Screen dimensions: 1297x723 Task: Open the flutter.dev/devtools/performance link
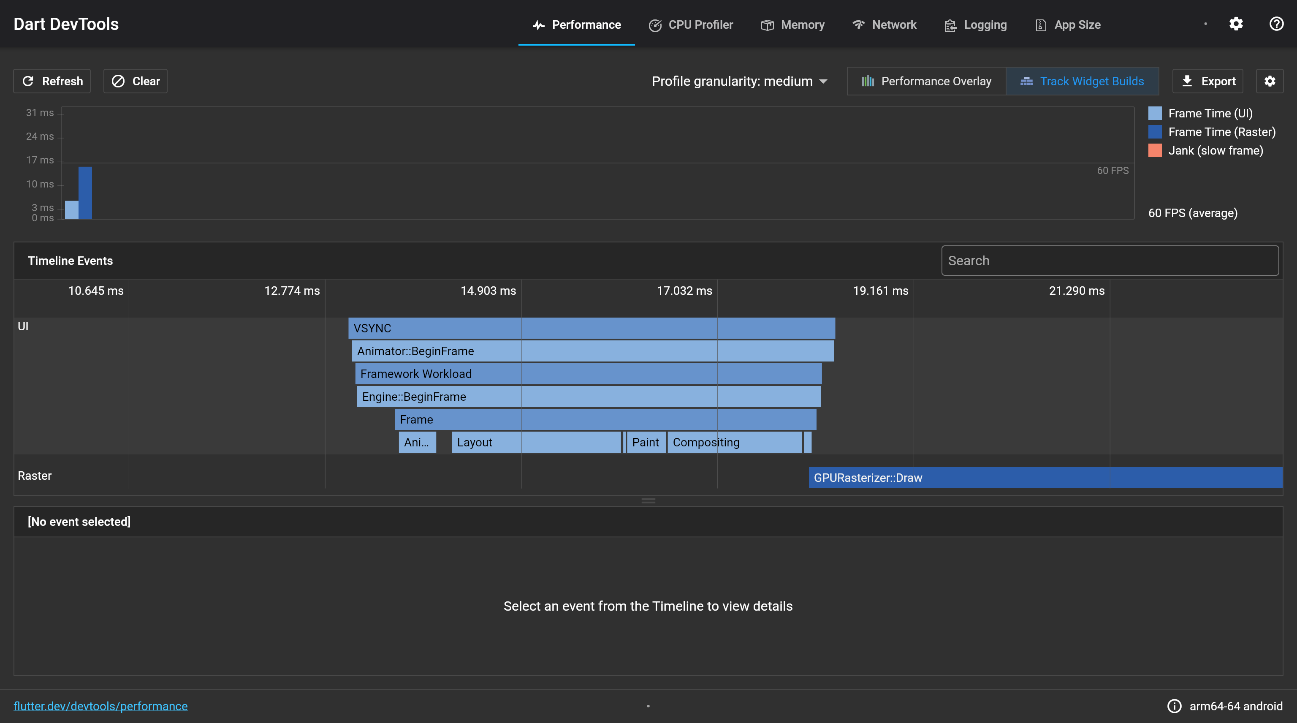tap(100, 706)
